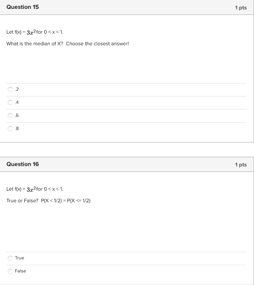Click the Question 15 header
254x285 pixels.
tap(23, 7)
